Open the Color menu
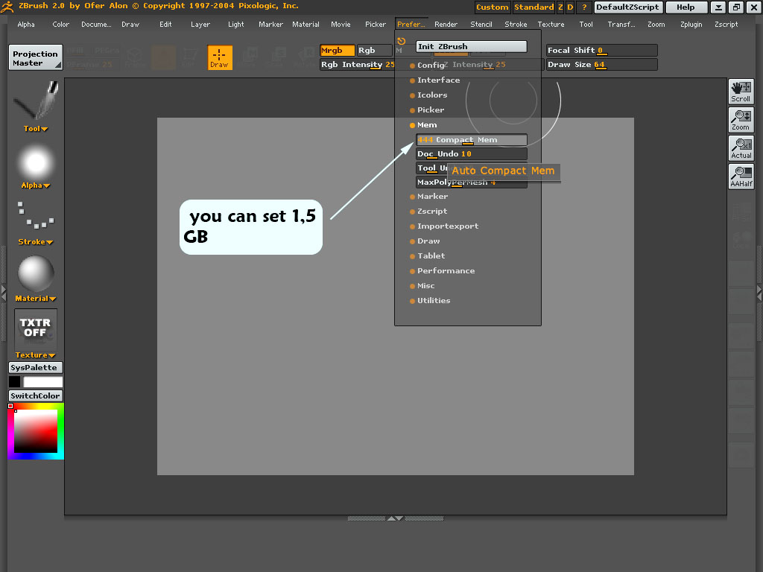 (x=61, y=25)
